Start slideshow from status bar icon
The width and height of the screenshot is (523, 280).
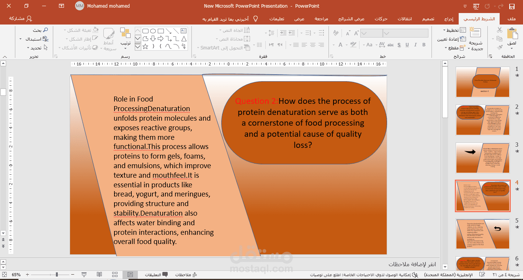point(84,274)
